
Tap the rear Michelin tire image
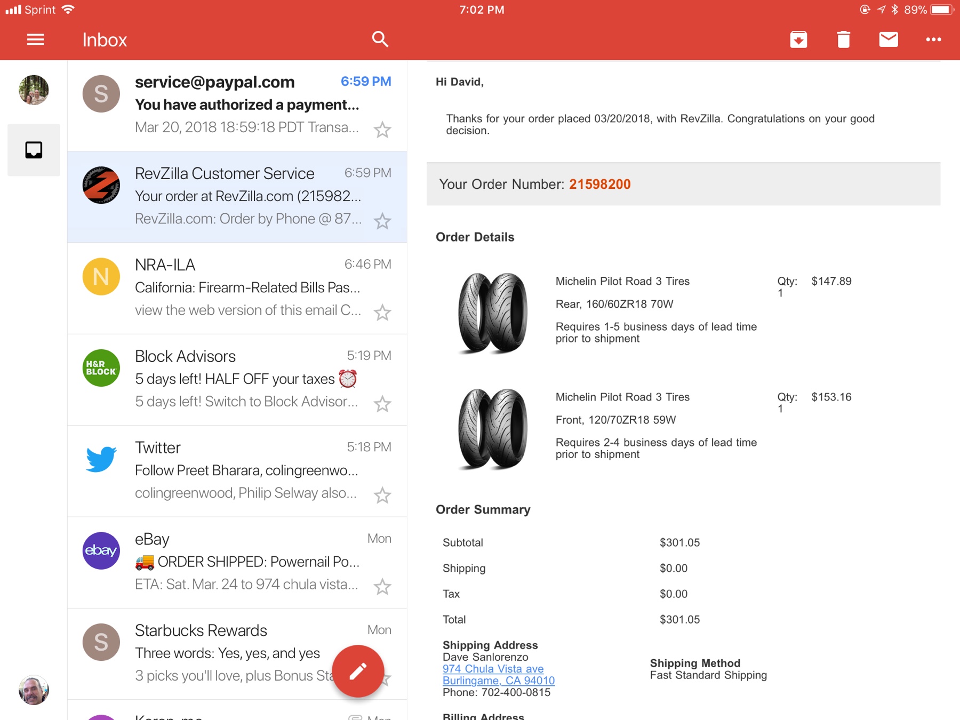coord(493,313)
